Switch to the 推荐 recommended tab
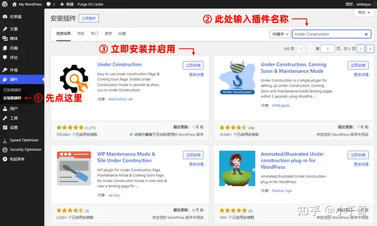377x226 pixels. pyautogui.click(x=108, y=33)
